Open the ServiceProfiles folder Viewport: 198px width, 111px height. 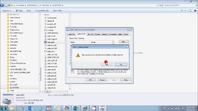tap(15, 51)
